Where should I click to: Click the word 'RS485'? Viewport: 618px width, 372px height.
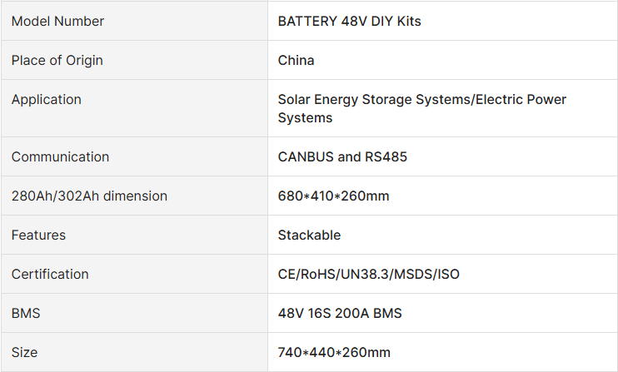click(x=386, y=157)
